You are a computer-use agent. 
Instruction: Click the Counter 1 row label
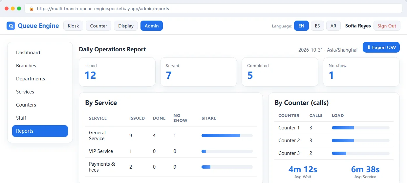click(289, 128)
